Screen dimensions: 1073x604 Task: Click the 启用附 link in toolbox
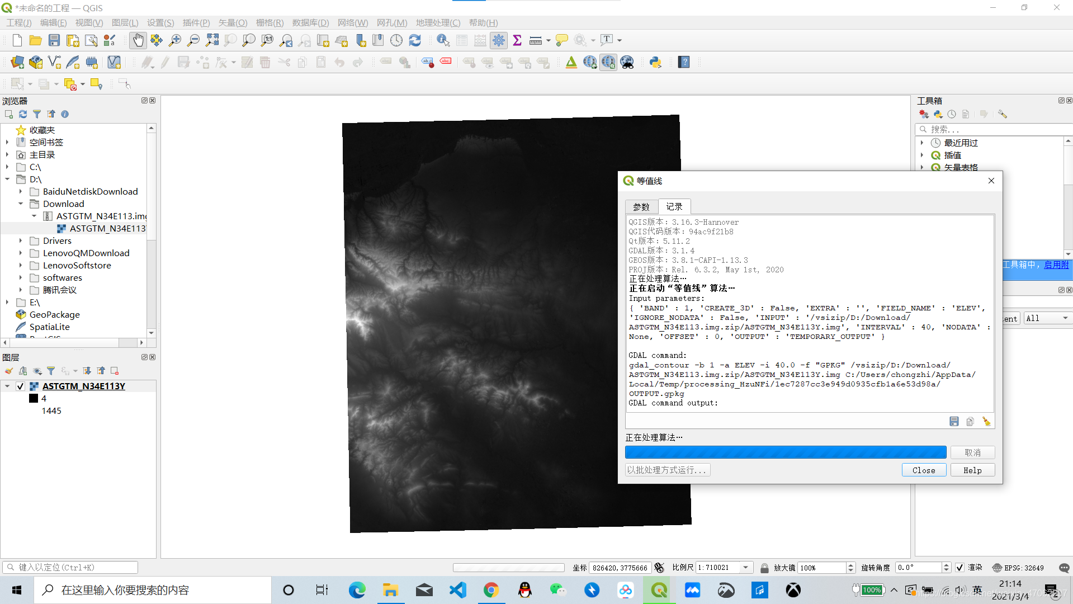[1056, 265]
